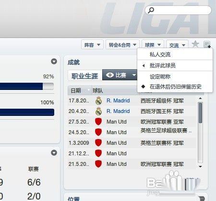This screenshot has height=201, width=216.
Task: Toggle the favorite star icon
Action: (195, 44)
